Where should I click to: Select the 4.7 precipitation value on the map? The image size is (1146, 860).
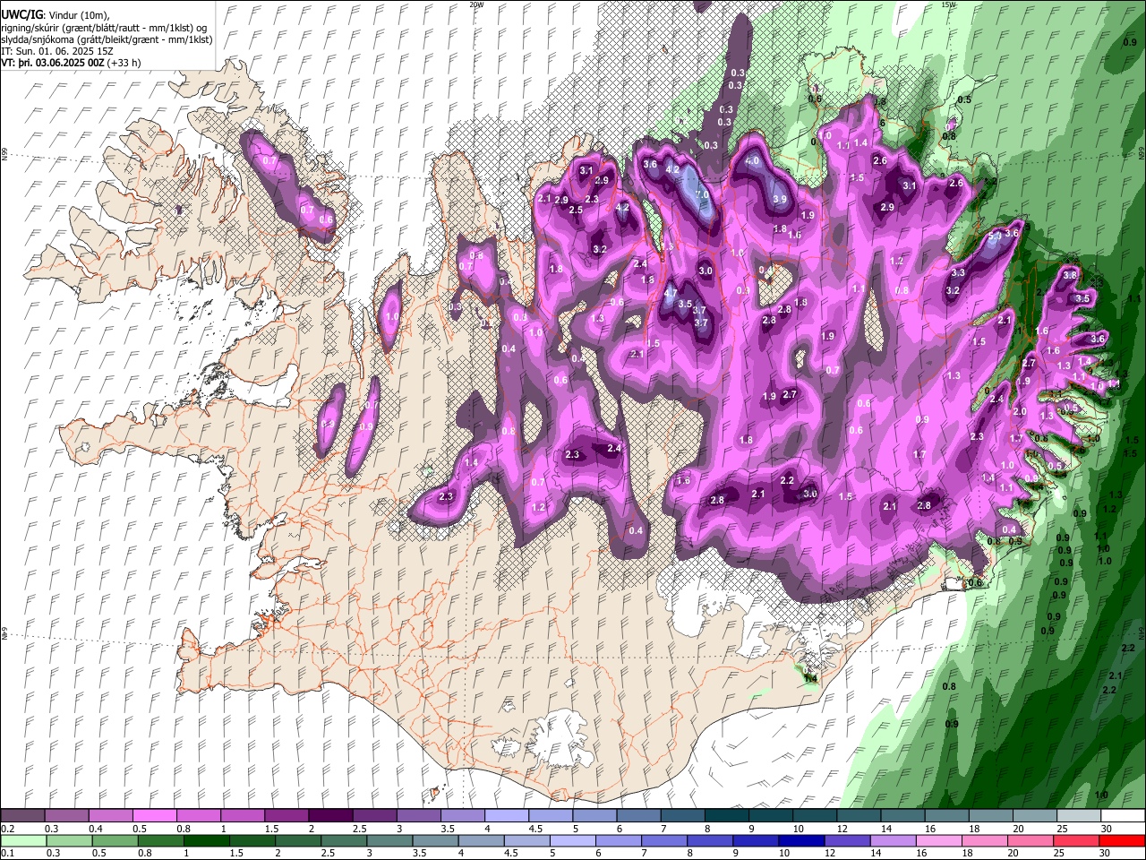point(671,293)
